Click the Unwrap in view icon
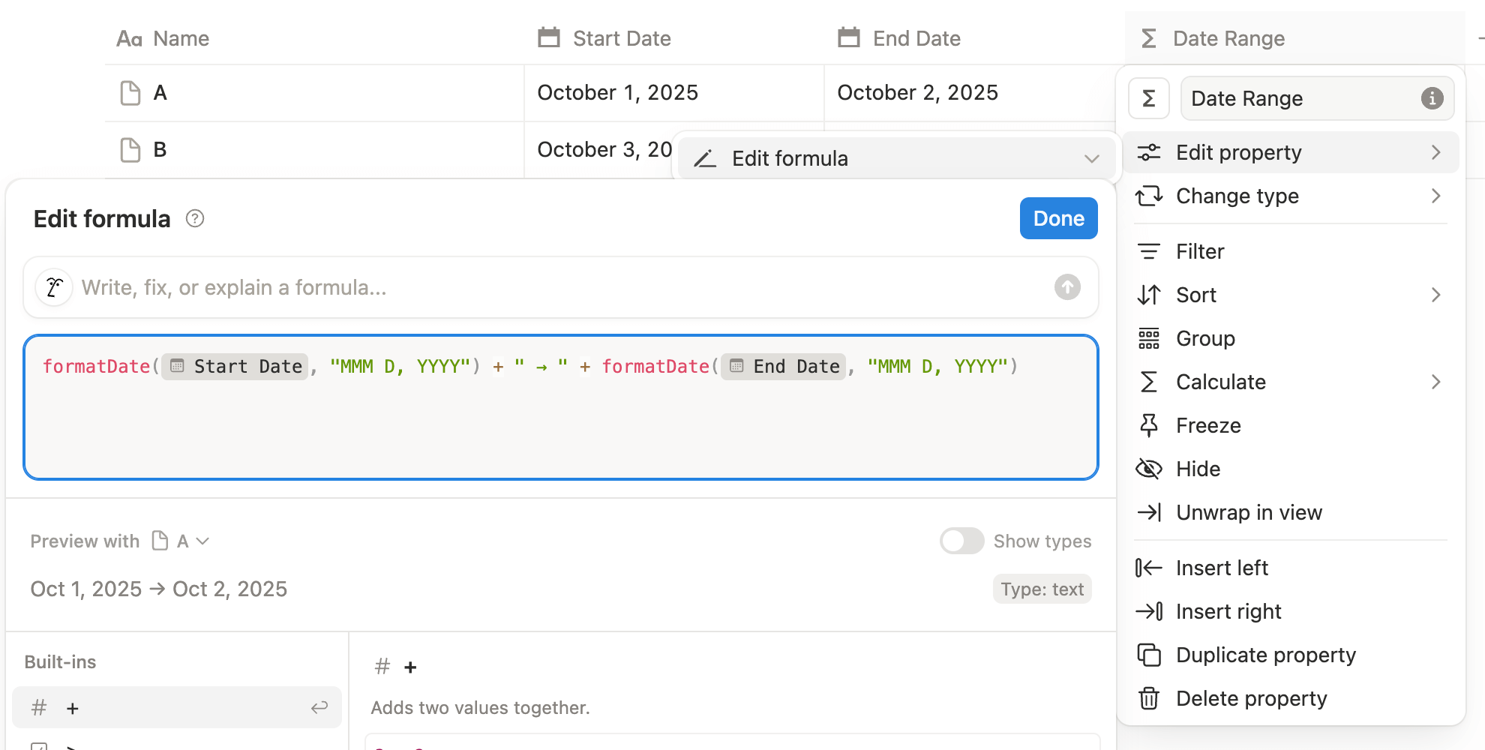This screenshot has width=1485, height=750. tap(1149, 512)
